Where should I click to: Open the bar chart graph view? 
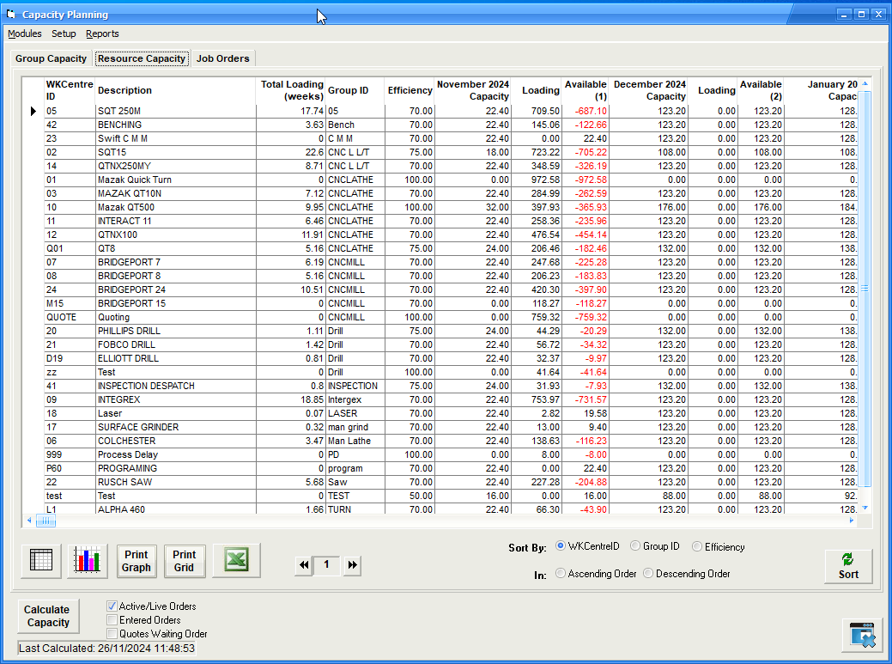pos(88,561)
